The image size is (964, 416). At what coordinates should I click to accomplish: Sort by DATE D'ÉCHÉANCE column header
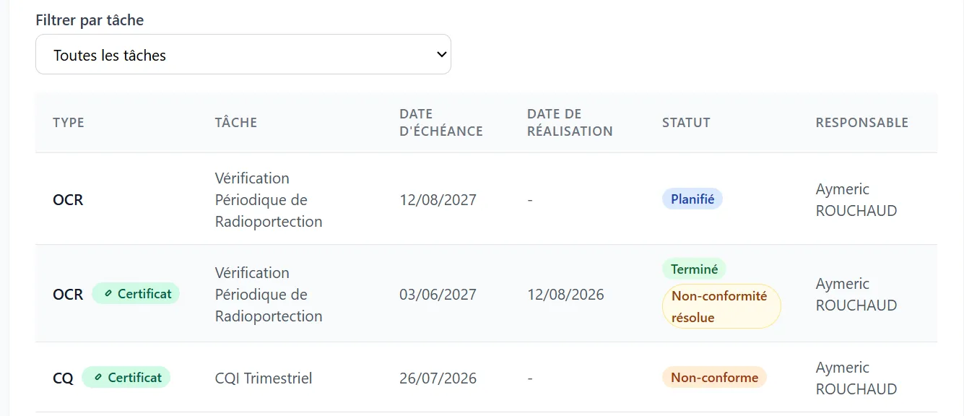coord(441,123)
